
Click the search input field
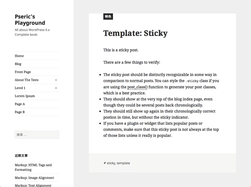coord(37,135)
